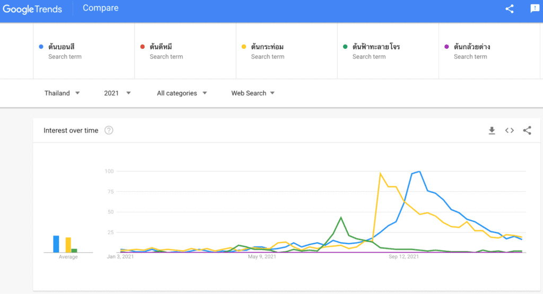This screenshot has width=543, height=294.
Task: Click the Sep 12, 2021 axis label
Action: pyautogui.click(x=404, y=257)
